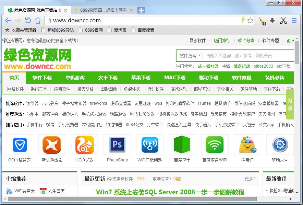Bookmark the page with the star icon
The height and width of the screenshot is (205, 303).
coord(250,20)
